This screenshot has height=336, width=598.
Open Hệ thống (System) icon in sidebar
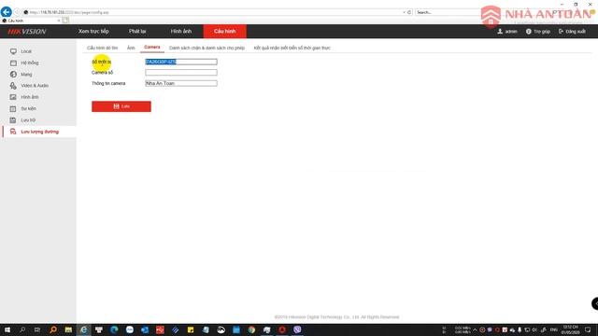click(13, 63)
